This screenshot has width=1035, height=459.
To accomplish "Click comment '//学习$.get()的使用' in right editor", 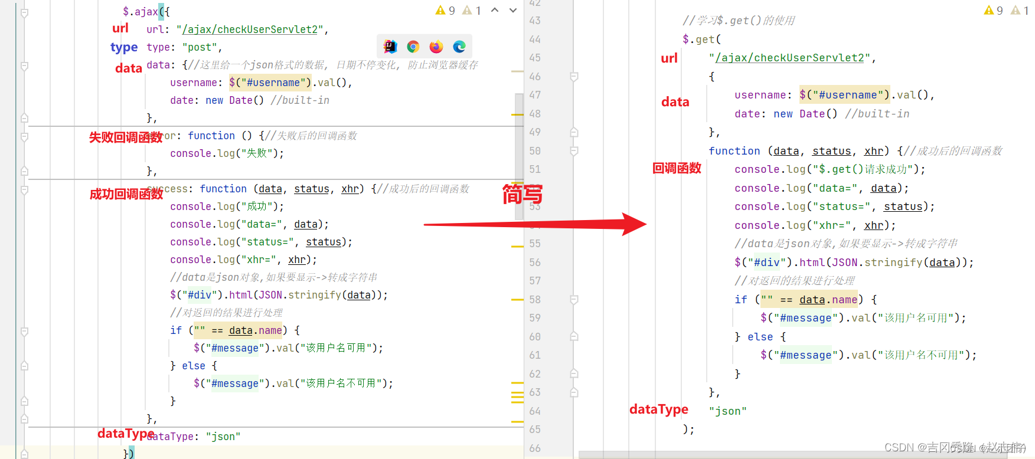I will pyautogui.click(x=739, y=21).
